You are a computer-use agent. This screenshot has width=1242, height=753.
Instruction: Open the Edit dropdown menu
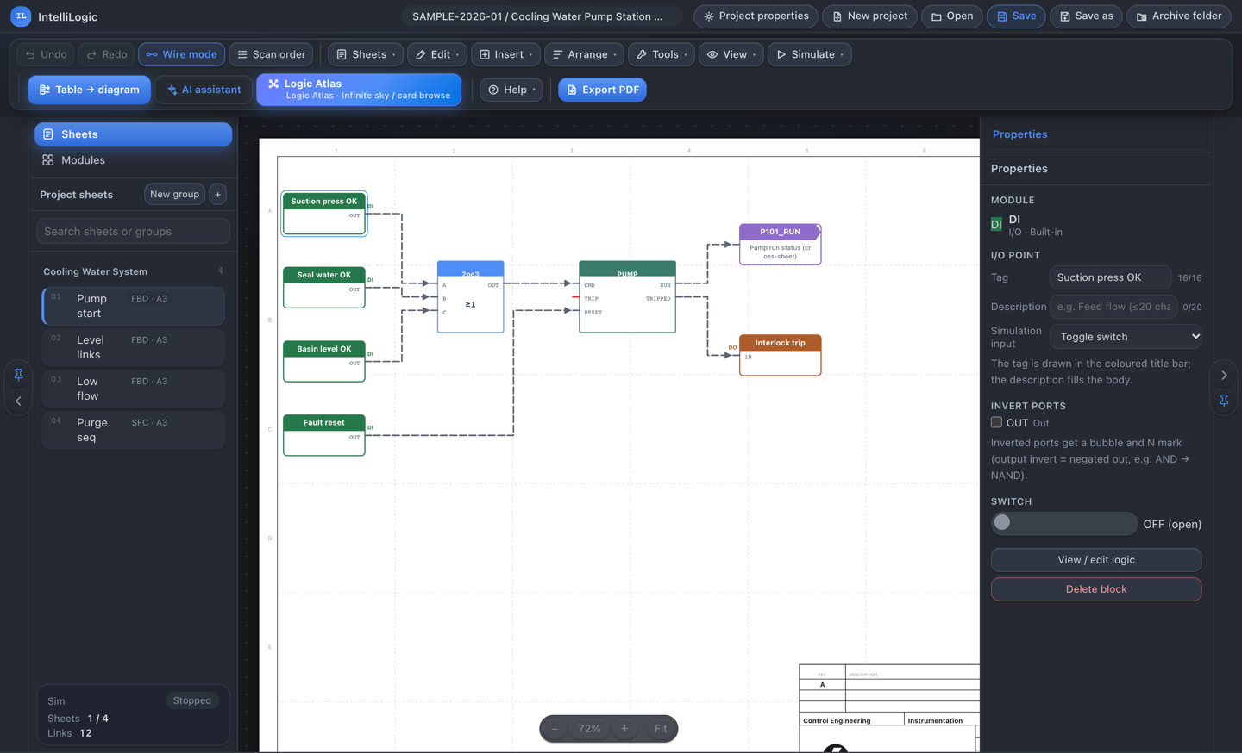point(437,54)
